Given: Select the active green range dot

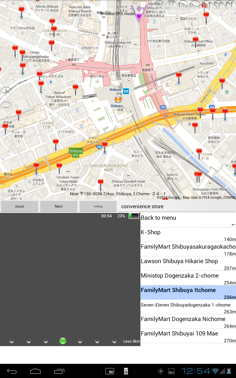Looking at the screenshot, I should coord(63,341).
